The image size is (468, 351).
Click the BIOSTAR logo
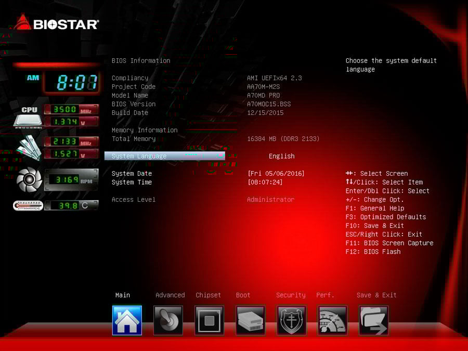point(57,23)
